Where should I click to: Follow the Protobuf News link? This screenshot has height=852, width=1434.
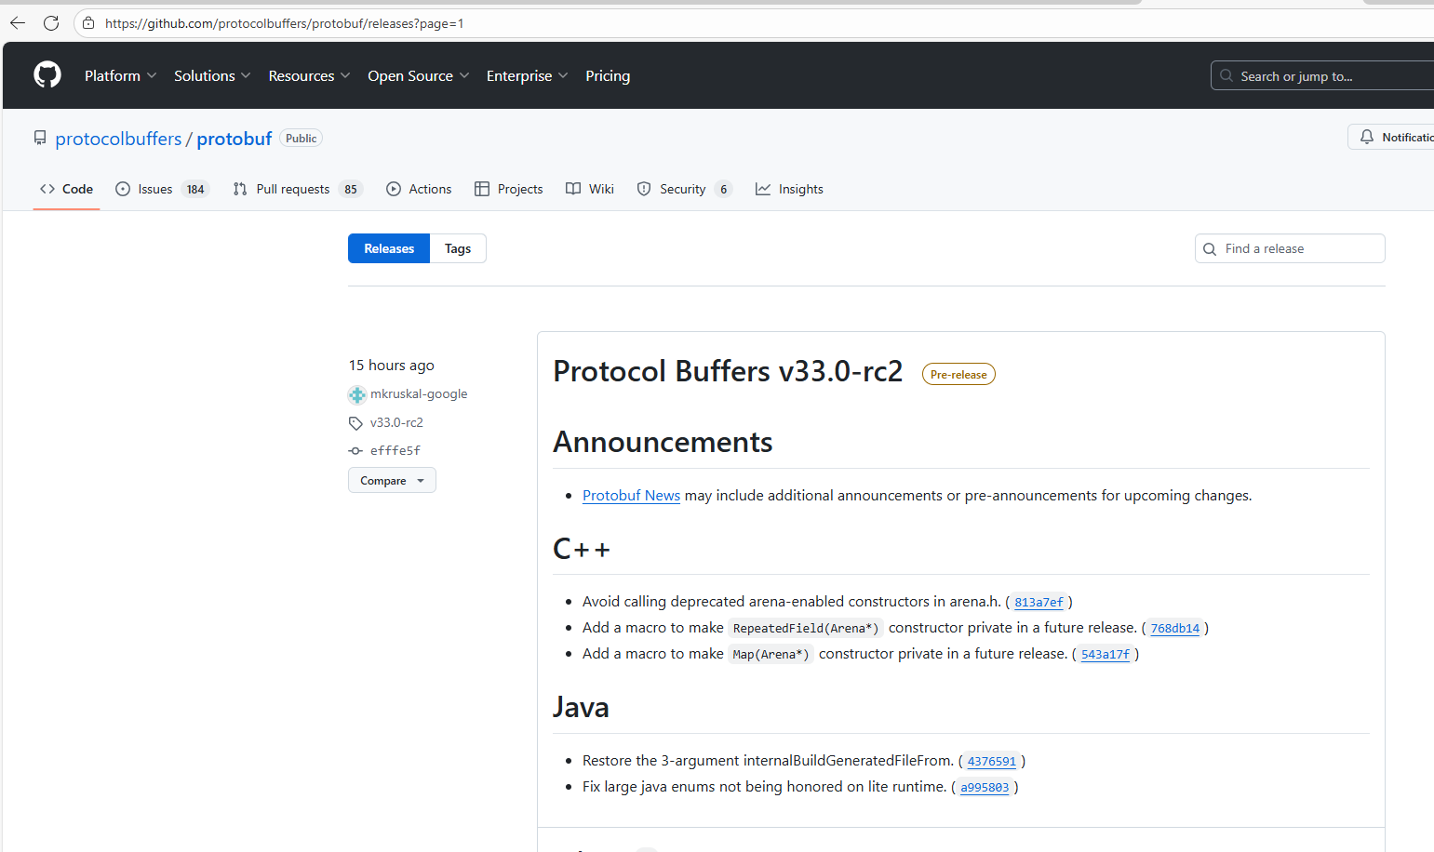631,496
